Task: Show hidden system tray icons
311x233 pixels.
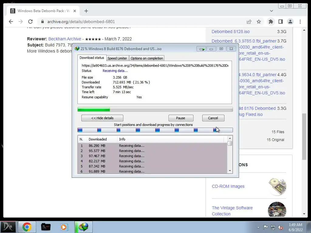Action: coord(258,227)
